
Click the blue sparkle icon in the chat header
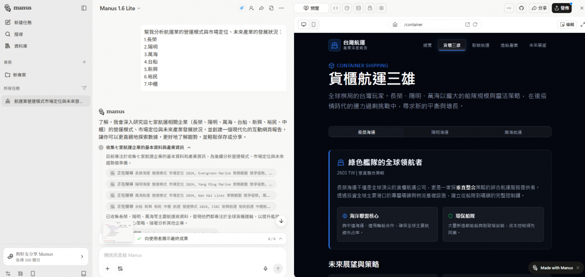point(242,8)
